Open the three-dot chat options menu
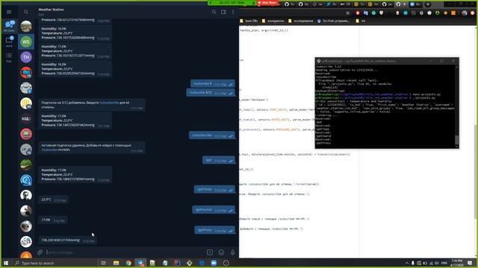This screenshot has width=478, height=268. [233, 12]
